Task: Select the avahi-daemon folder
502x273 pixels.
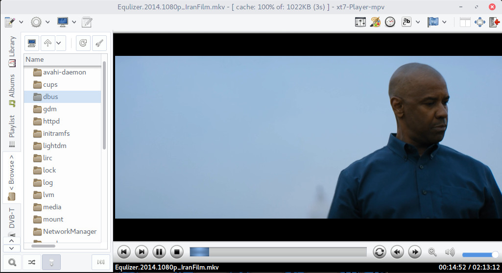Action: pyautogui.click(x=62, y=72)
